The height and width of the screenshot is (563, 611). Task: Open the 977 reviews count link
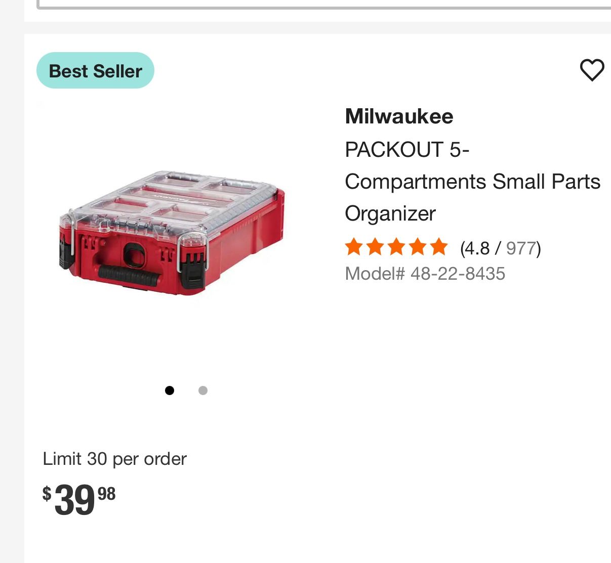(521, 248)
